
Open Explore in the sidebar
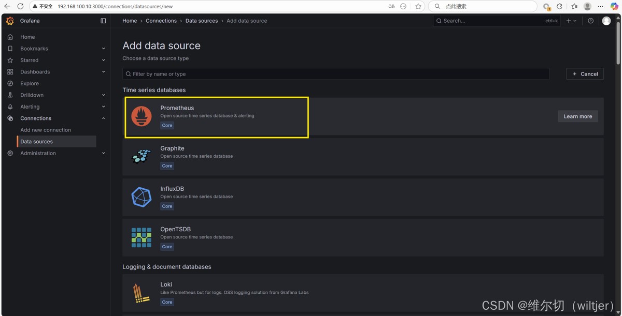[30, 83]
